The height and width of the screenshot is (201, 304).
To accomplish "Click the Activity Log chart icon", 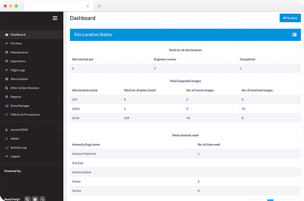I will (x=7, y=148).
